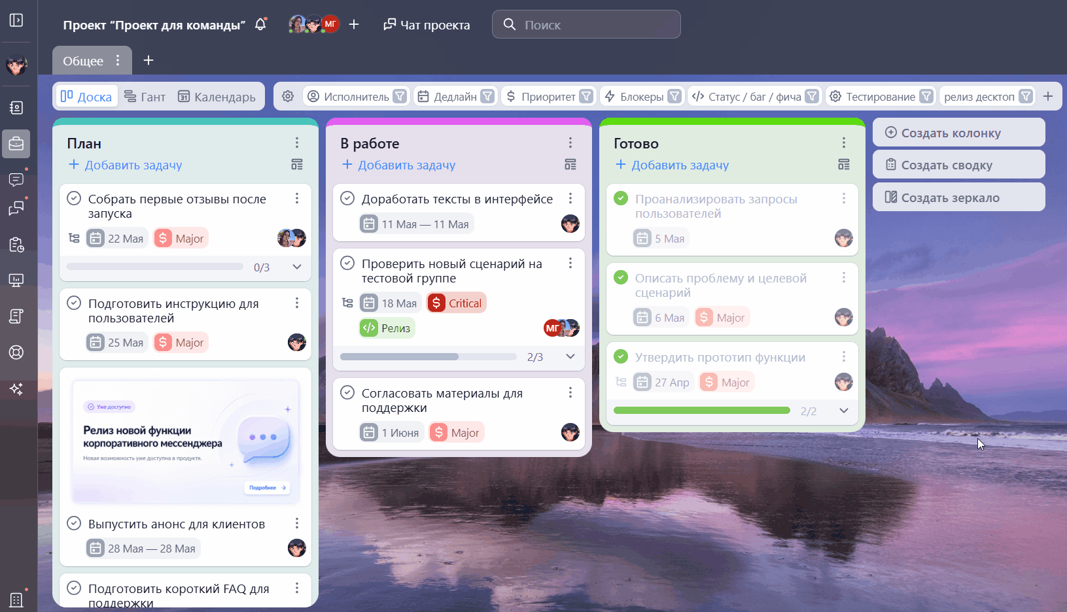Viewport: 1067px width, 612px height.
Task: Click Создать колонку button
Action: click(x=958, y=133)
